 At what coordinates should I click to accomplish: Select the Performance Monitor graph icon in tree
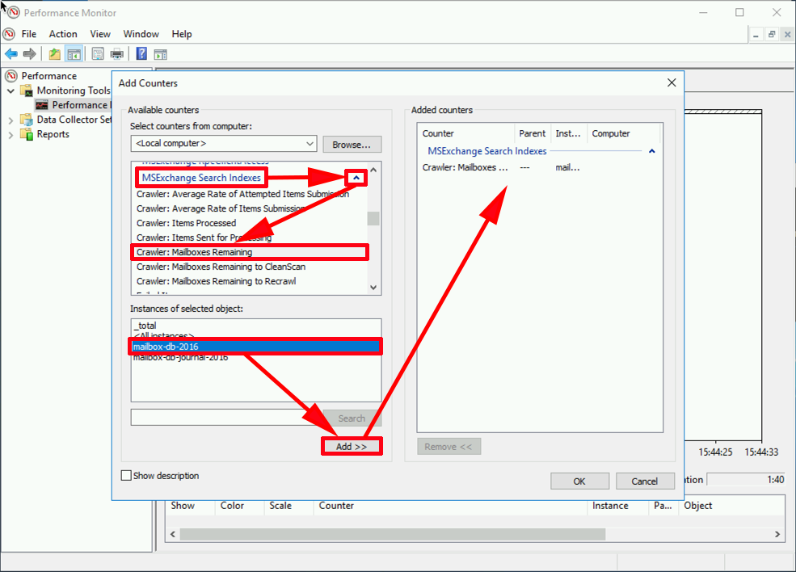tap(42, 105)
